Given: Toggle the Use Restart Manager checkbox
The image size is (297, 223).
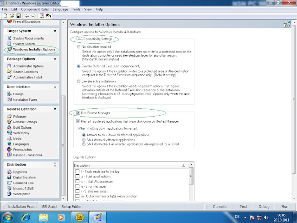Looking at the screenshot, I should tap(78, 113).
